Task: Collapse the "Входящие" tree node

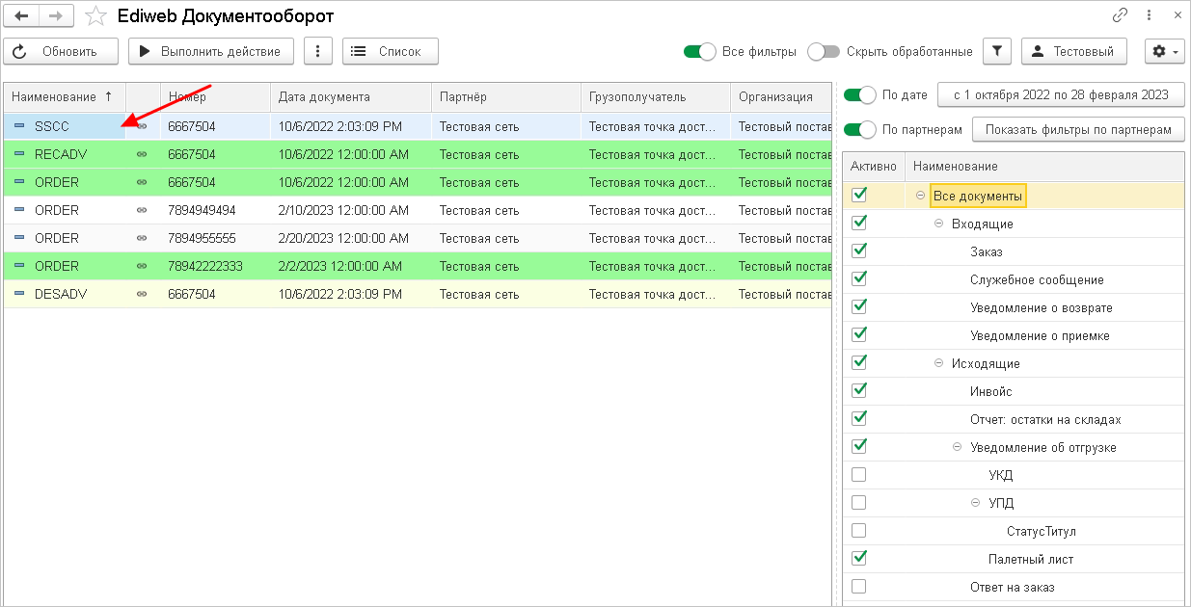Action: [938, 224]
